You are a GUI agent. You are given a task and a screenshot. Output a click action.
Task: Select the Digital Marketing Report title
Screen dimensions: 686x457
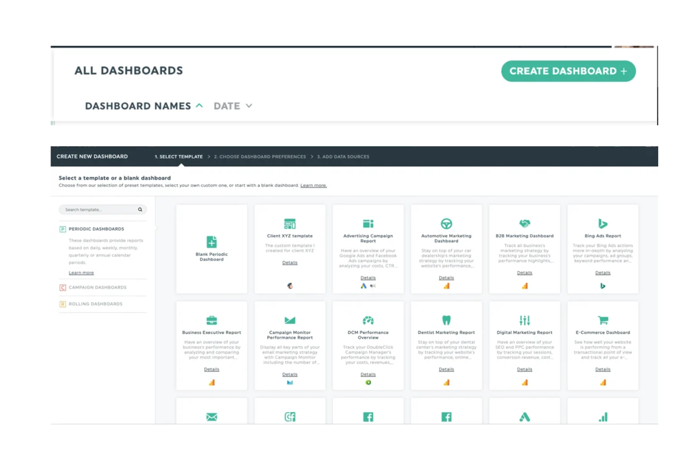[525, 332]
